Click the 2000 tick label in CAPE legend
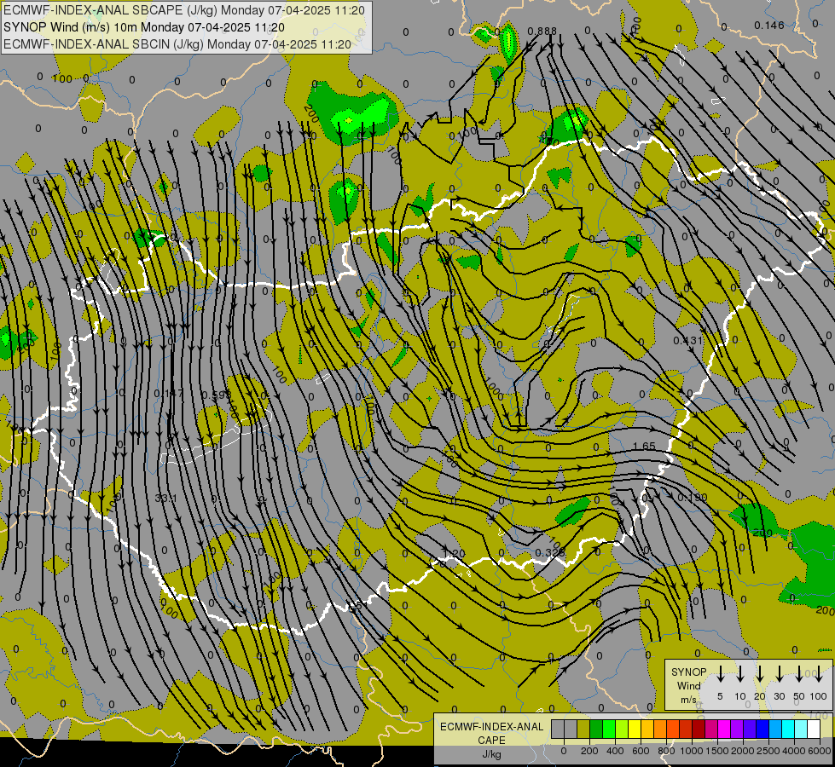Image resolution: width=835 pixels, height=767 pixels. pos(743,751)
